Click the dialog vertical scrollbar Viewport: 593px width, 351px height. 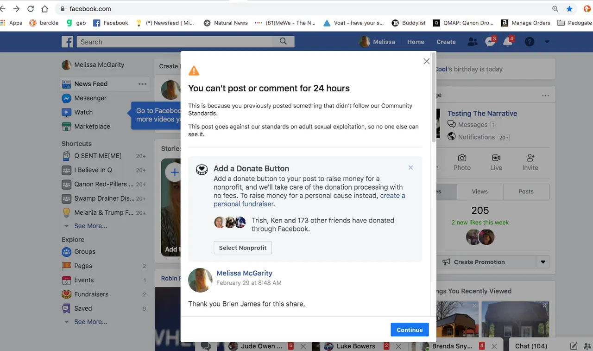click(x=434, y=97)
